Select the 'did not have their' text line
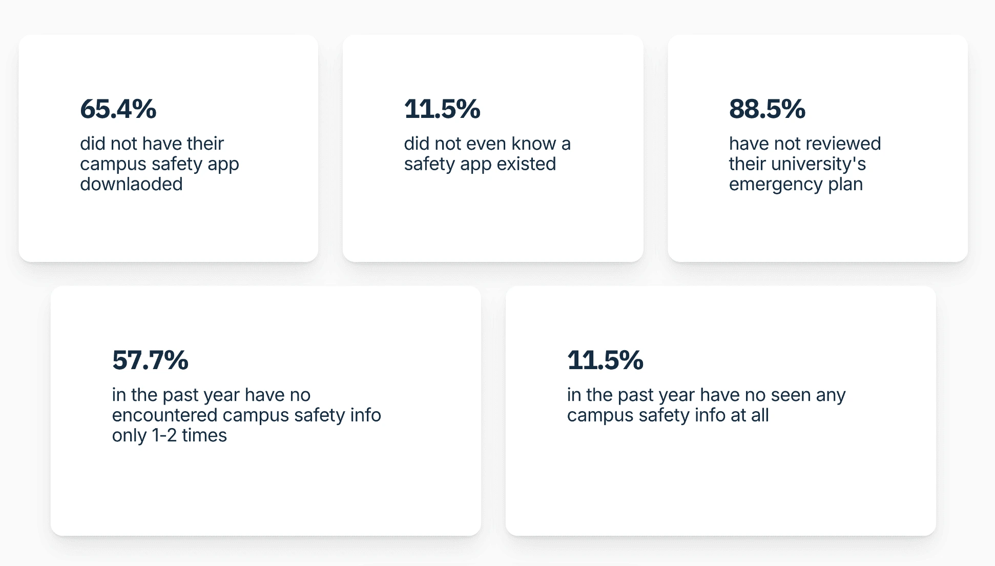995x566 pixels. click(152, 144)
